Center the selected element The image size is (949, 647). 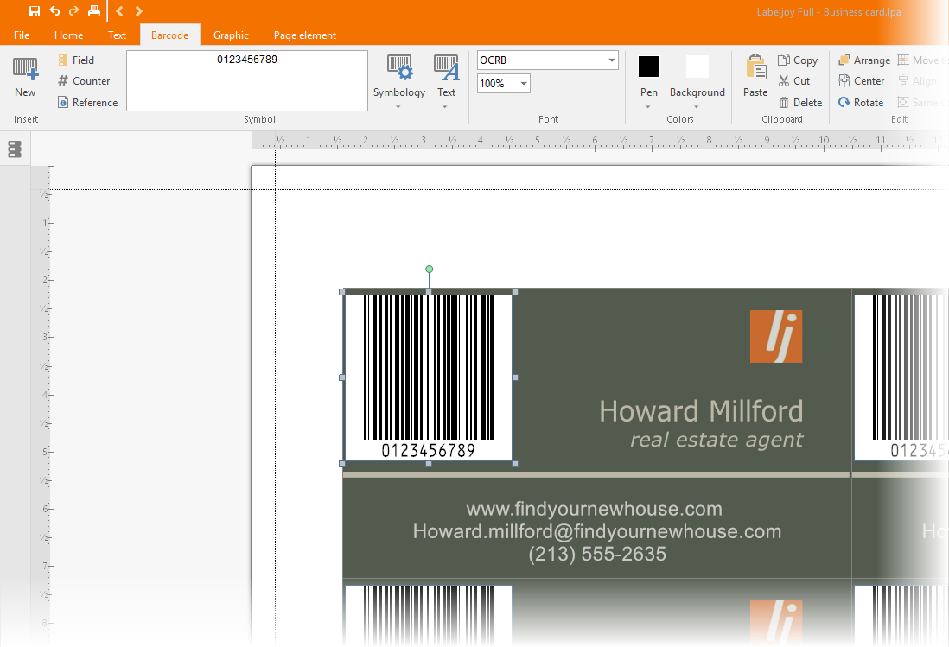coord(861,81)
